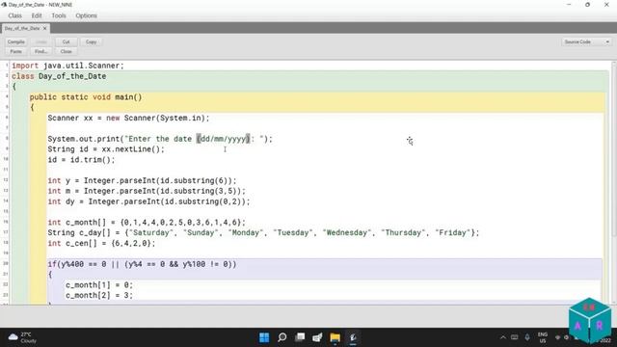Click highlighted 'dd/mm/yyyy' text in print statement
The height and width of the screenshot is (347, 617).
coord(224,139)
